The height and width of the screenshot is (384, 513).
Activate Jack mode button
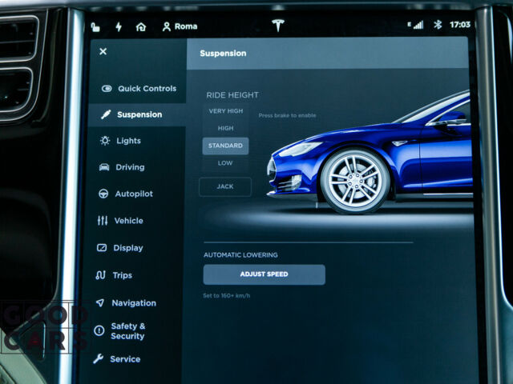click(x=225, y=186)
